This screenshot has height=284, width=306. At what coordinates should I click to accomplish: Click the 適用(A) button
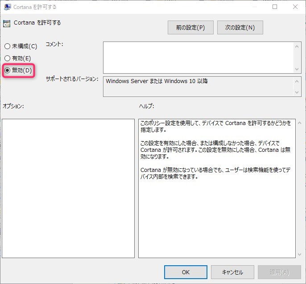coord(279,272)
